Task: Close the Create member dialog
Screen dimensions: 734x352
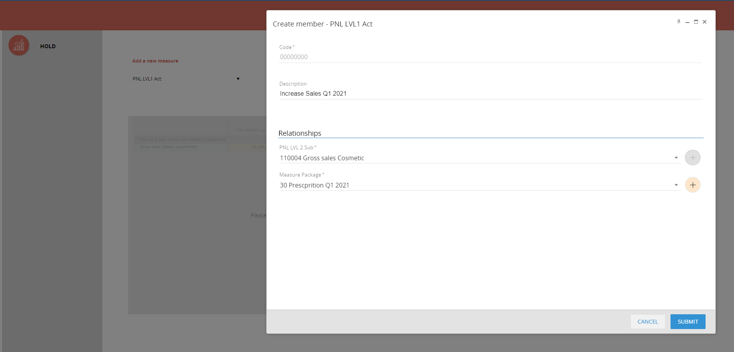Action: click(x=704, y=22)
